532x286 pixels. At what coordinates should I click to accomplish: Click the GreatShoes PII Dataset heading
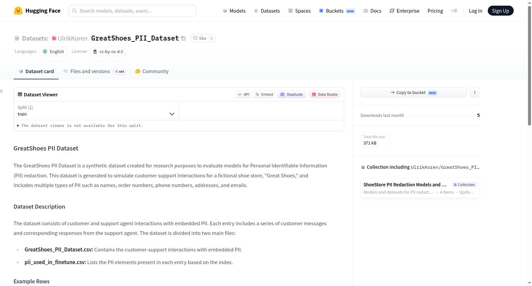point(46,148)
